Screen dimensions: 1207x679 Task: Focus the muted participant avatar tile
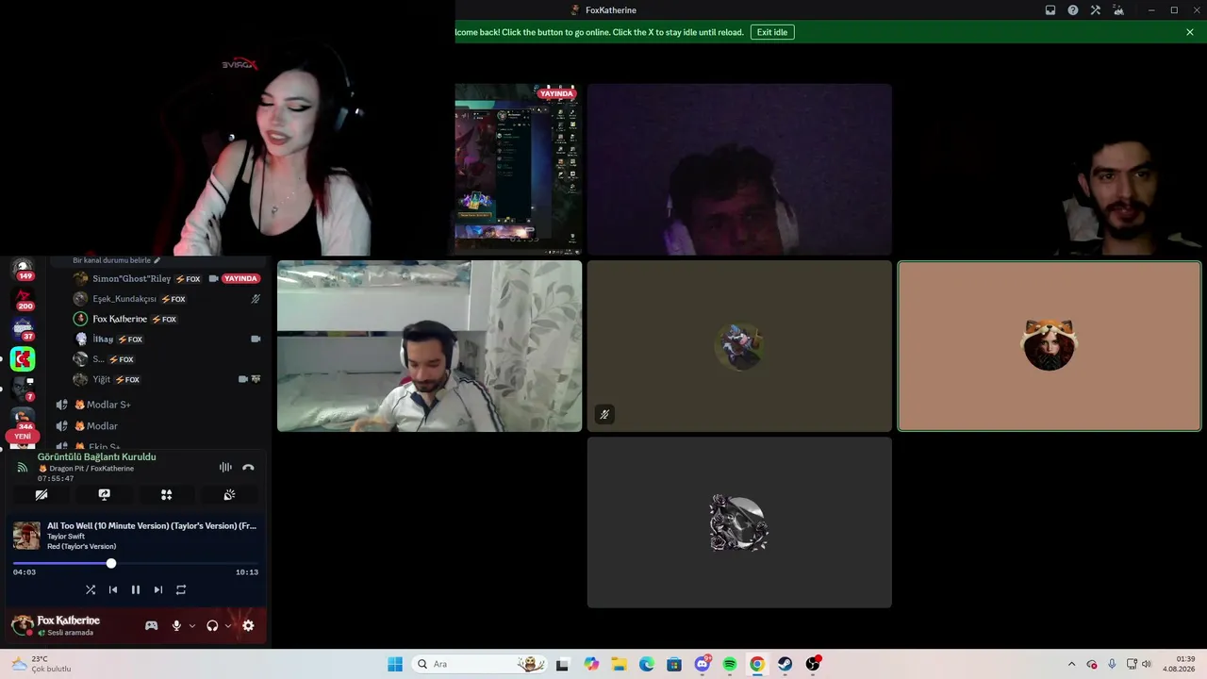[739, 346]
